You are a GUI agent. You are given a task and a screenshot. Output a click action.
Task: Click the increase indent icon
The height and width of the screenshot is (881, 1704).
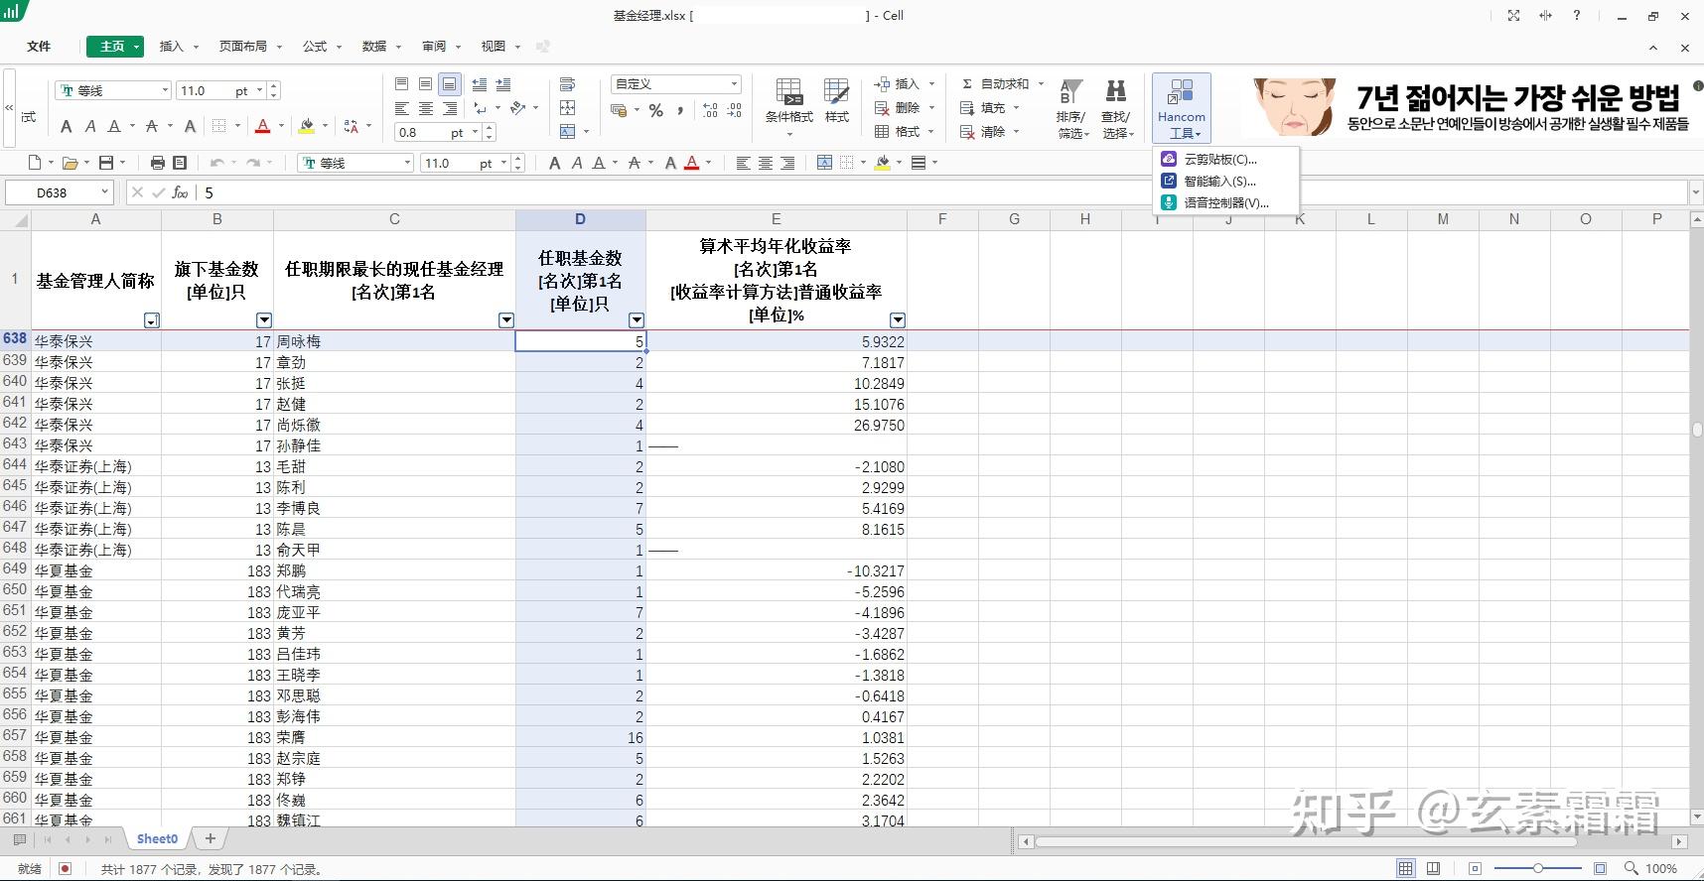(502, 84)
